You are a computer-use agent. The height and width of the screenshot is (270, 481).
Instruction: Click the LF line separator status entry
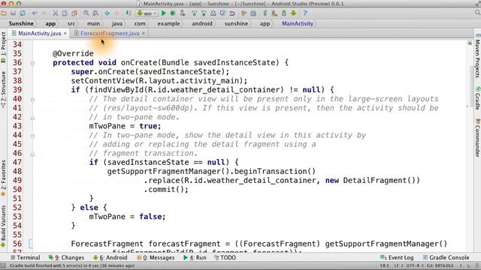pyautogui.click(x=398, y=265)
